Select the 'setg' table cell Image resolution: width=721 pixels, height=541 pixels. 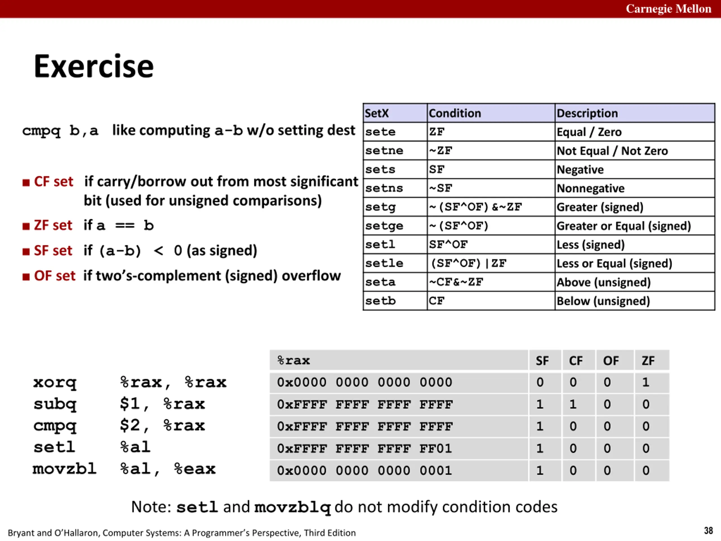395,207
